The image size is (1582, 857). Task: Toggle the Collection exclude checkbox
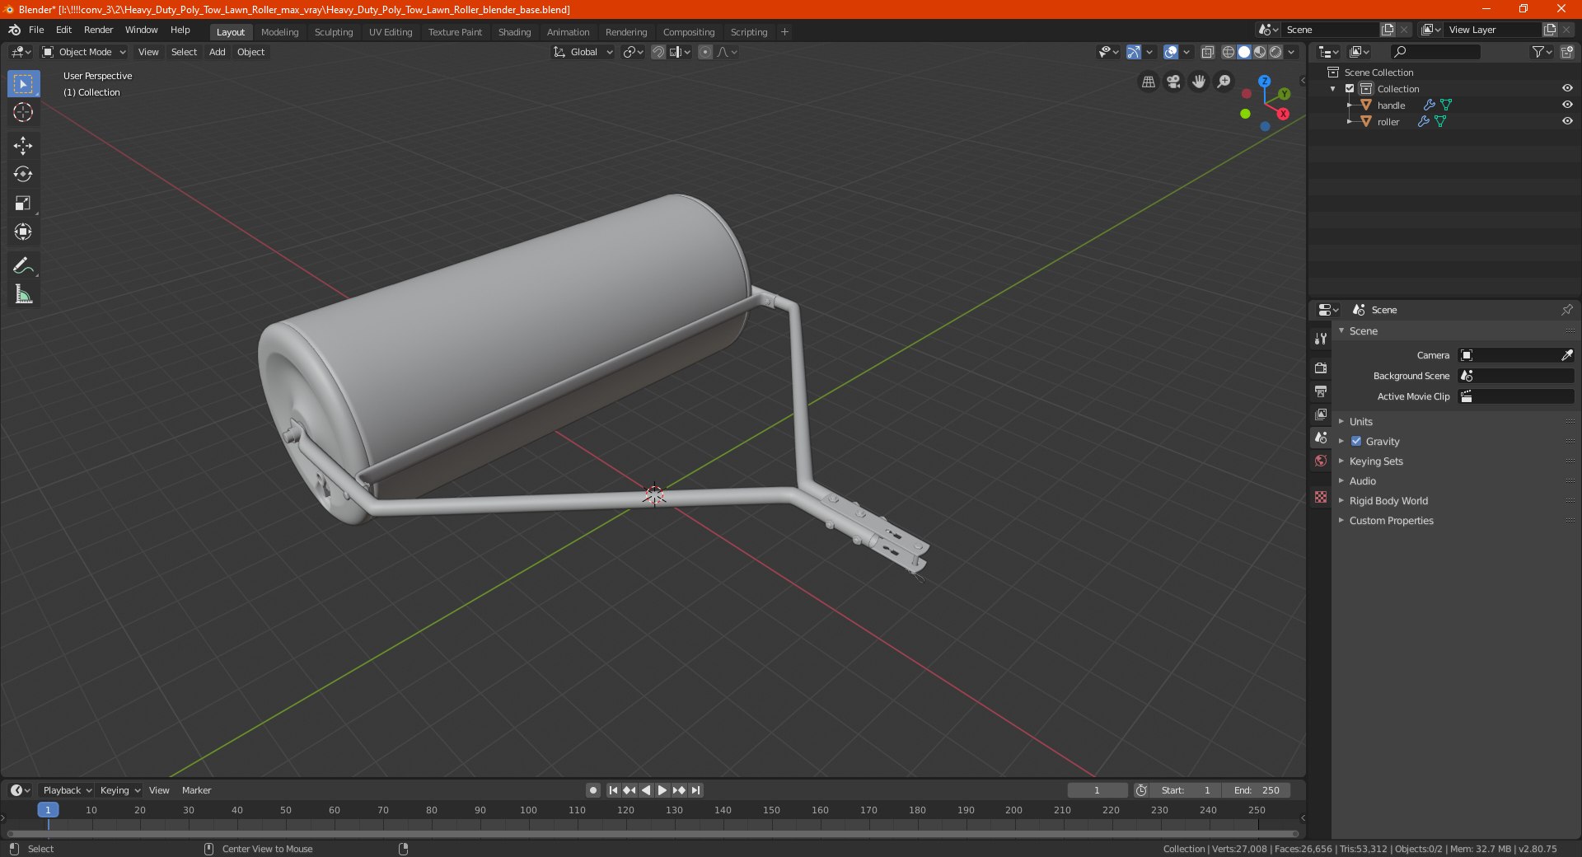[1350, 88]
